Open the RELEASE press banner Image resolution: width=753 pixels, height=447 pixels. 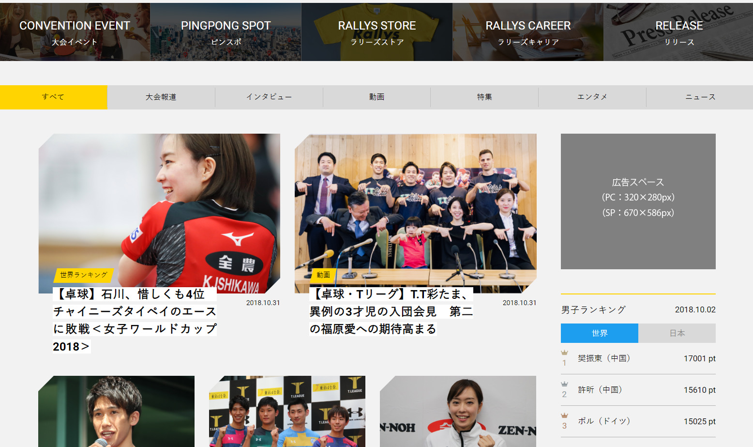[x=678, y=32]
